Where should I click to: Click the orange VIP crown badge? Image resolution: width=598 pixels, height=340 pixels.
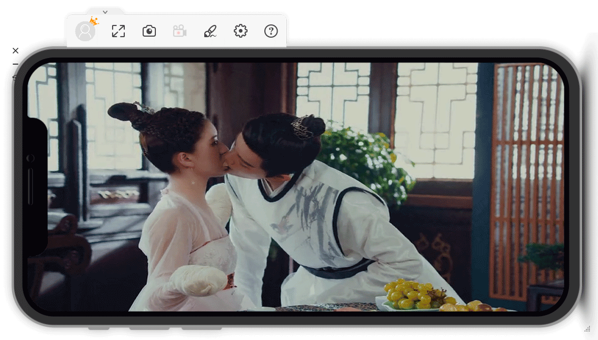click(94, 21)
